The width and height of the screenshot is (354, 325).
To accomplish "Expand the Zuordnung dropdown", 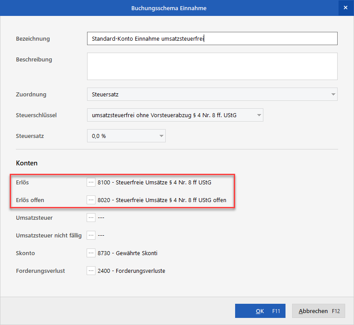I will click(x=332, y=94).
